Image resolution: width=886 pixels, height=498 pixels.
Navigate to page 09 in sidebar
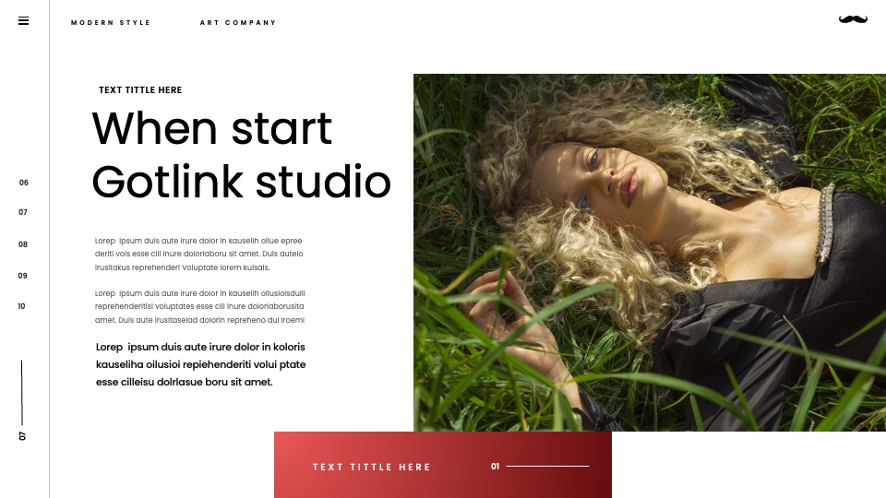click(22, 276)
